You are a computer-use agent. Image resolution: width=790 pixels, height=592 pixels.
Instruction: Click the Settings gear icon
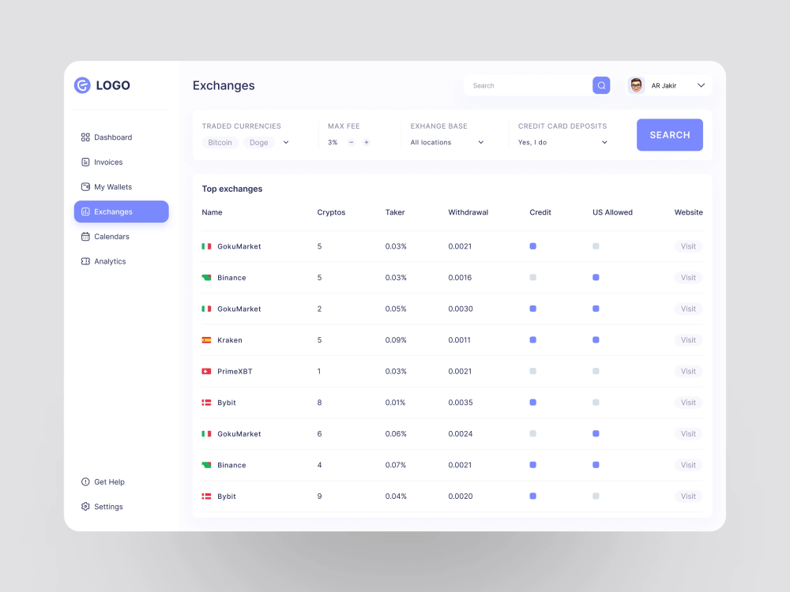[x=85, y=507]
